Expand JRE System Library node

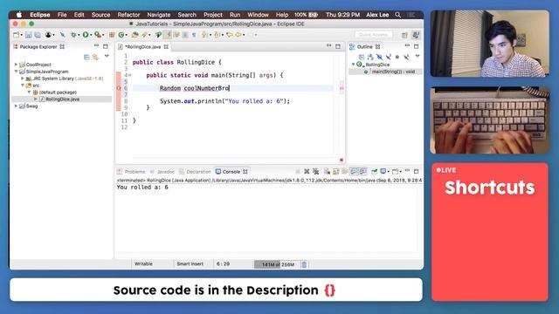click(x=23, y=78)
